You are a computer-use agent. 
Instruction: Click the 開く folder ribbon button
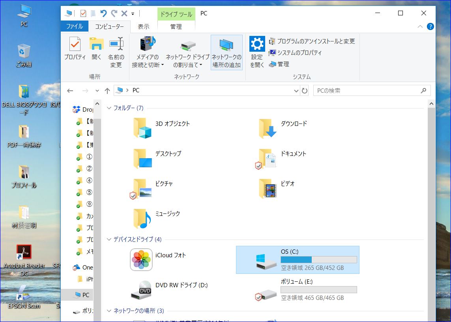coord(97,49)
